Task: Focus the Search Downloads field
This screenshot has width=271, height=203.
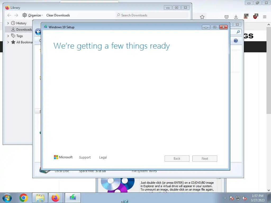Action: tap(153, 15)
